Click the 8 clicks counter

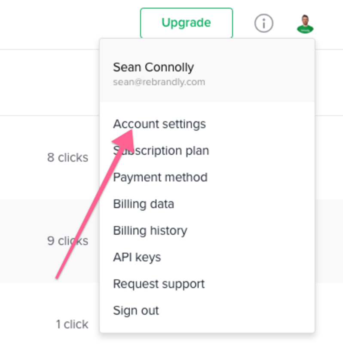coord(67,158)
